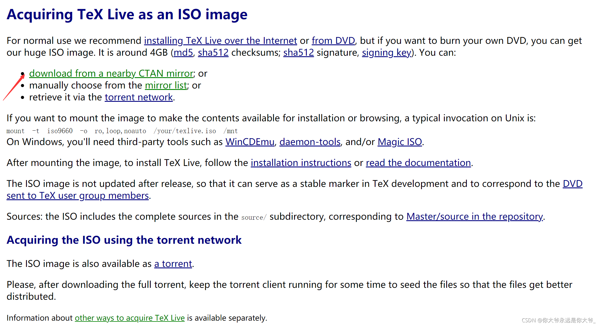The height and width of the screenshot is (326, 600).
Task: Click the sha512 checksums link
Action: 213,53
